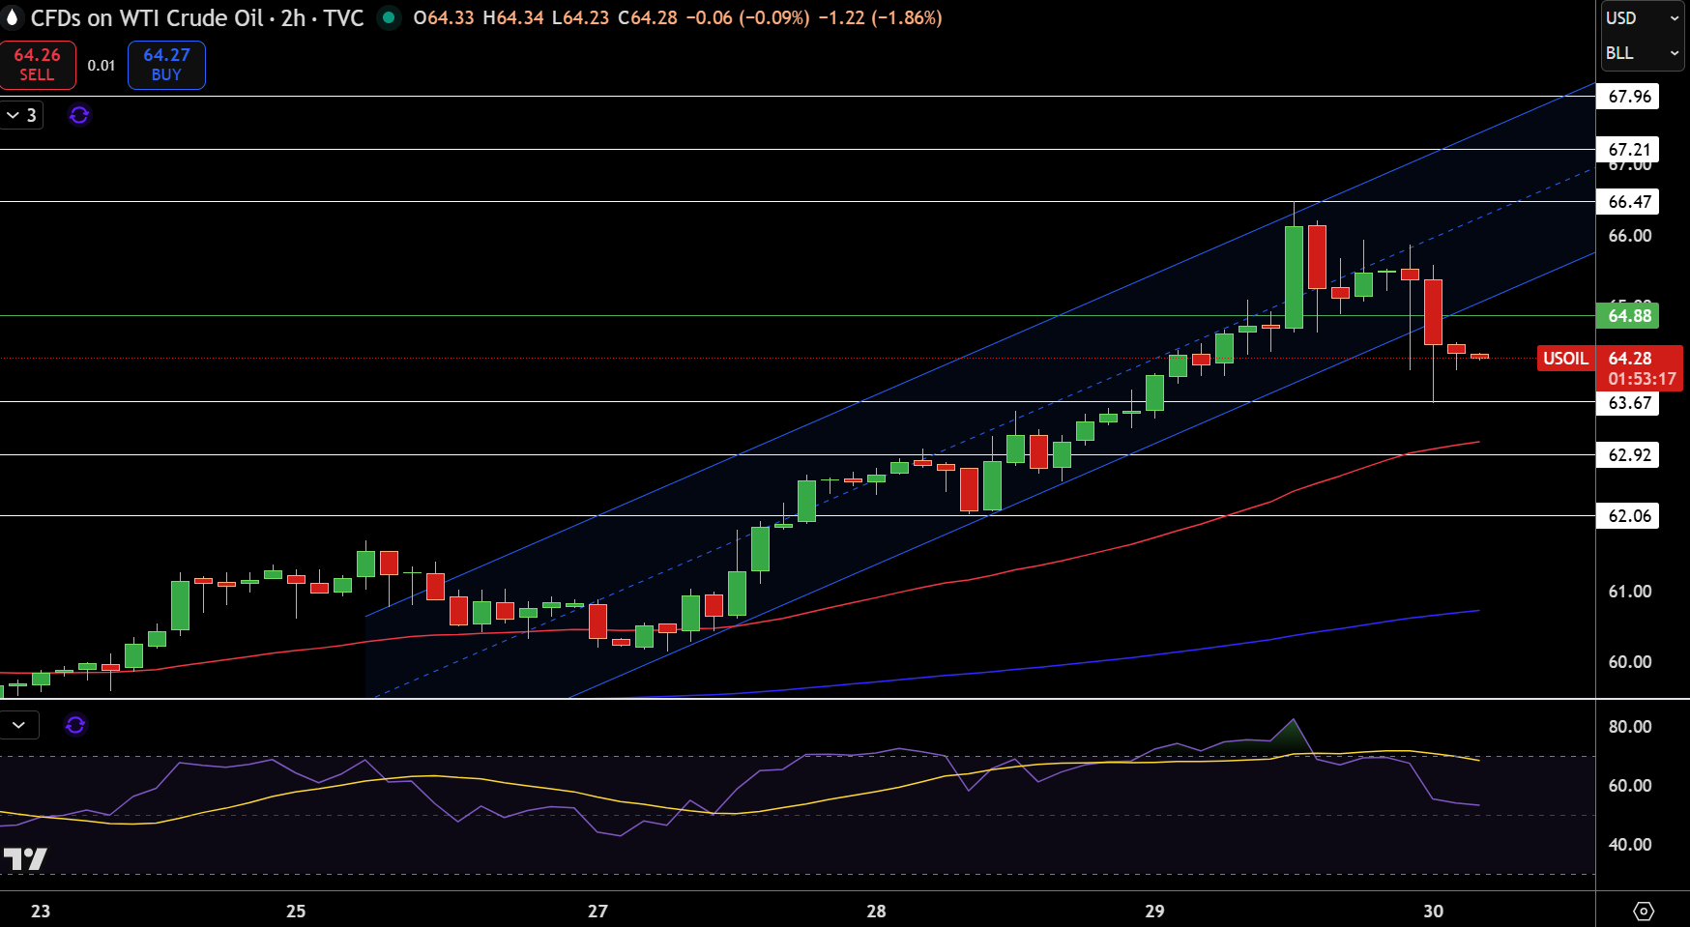Click the USOIL price label tag
This screenshot has height=927, width=1690.
point(1565,359)
